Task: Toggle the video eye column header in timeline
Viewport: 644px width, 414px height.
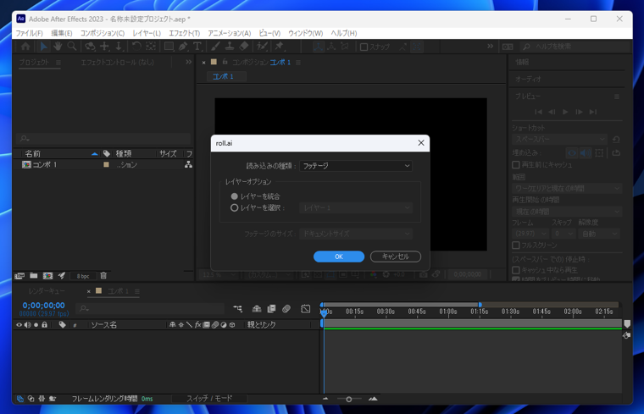Action: (x=19, y=324)
